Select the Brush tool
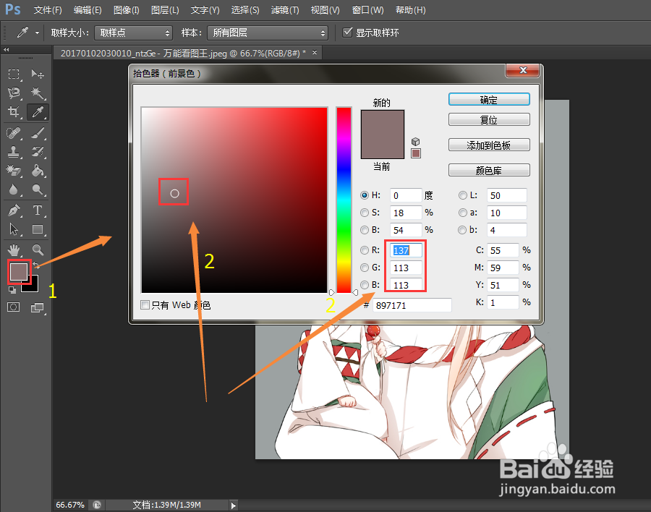The width and height of the screenshot is (651, 512). pyautogui.click(x=38, y=133)
